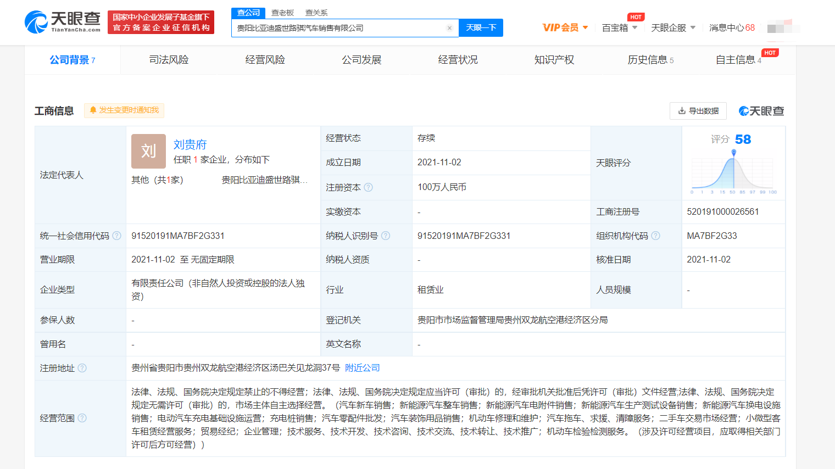Click the help icon beside 组织机构代码

point(655,236)
